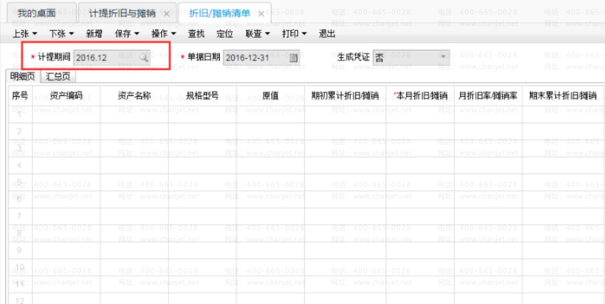Image resolution: width=605 pixels, height=304 pixels.
Task: Select row number 2 in the grid
Action: pos(20,131)
